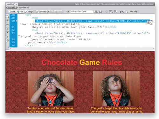159x119 pixels.
Task: Click the Check Page button
Action: click(131, 12)
